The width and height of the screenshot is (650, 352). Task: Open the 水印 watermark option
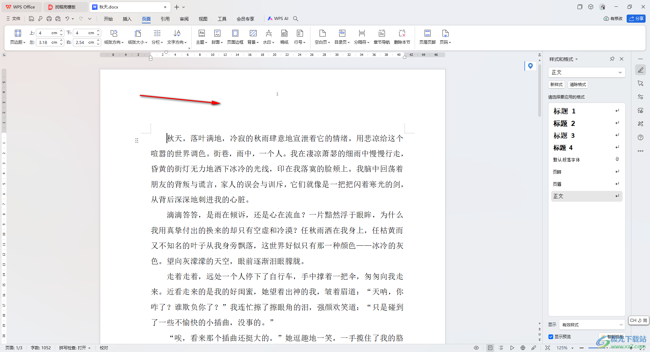(268, 37)
